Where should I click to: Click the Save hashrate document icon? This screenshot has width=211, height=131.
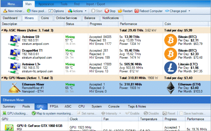[181, 113]
